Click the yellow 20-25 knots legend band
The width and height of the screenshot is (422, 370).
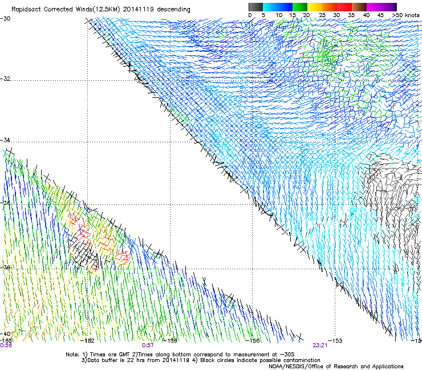point(315,7)
